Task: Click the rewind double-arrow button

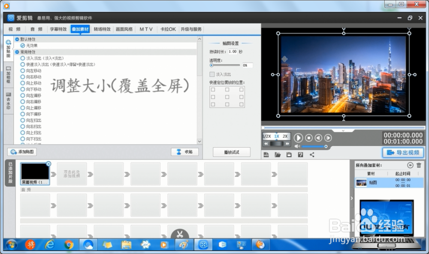Action: tap(266, 144)
